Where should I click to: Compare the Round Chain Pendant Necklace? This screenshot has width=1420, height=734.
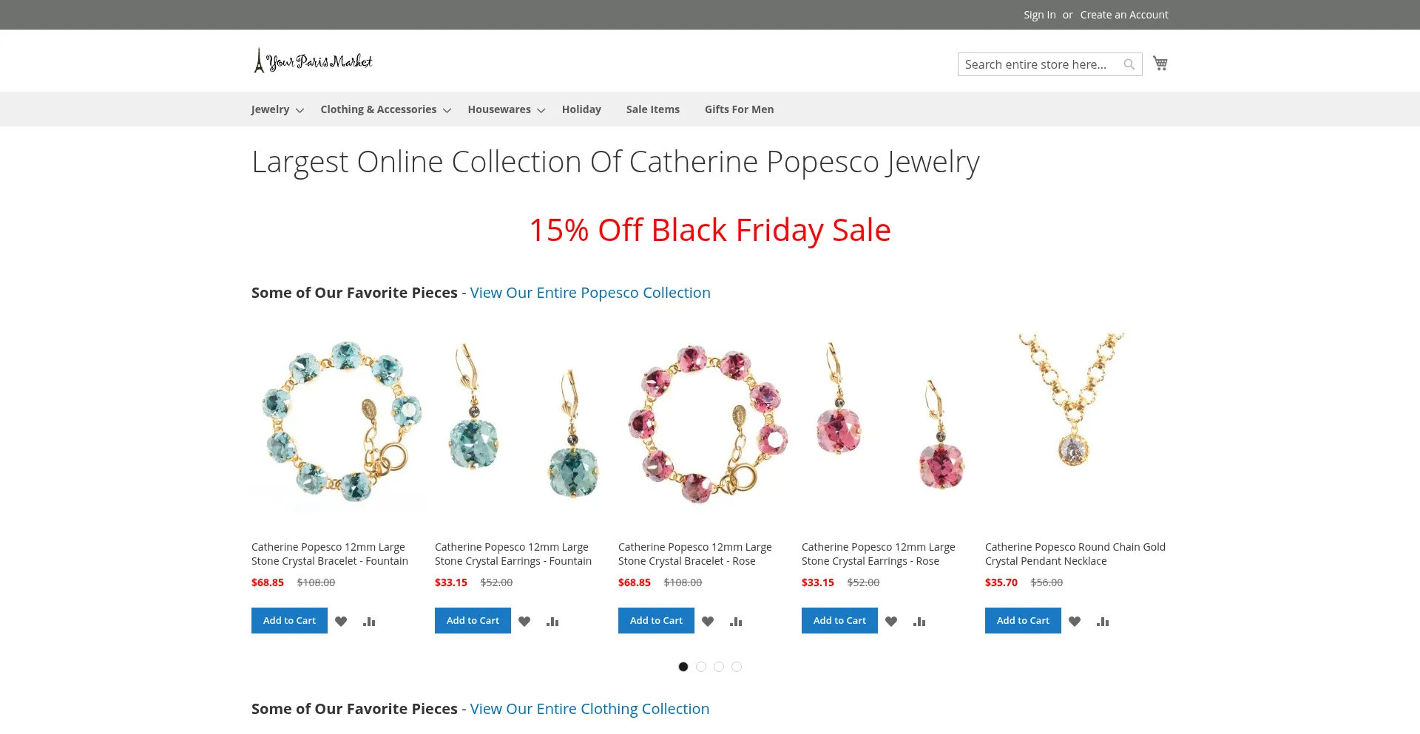(1103, 622)
